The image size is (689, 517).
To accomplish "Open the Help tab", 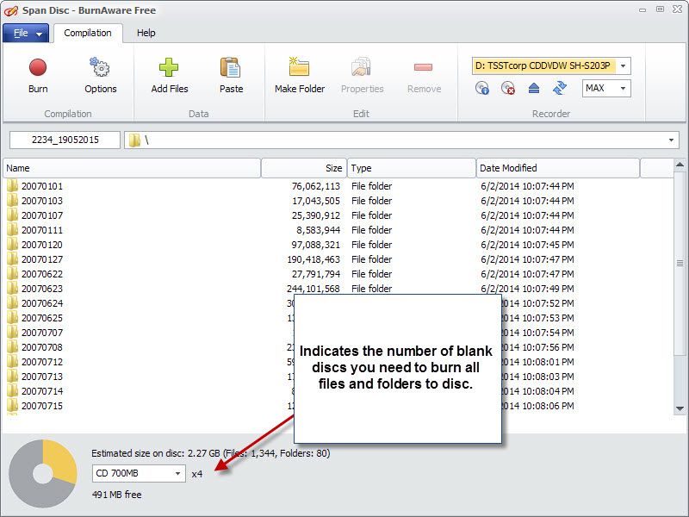I will click(146, 33).
